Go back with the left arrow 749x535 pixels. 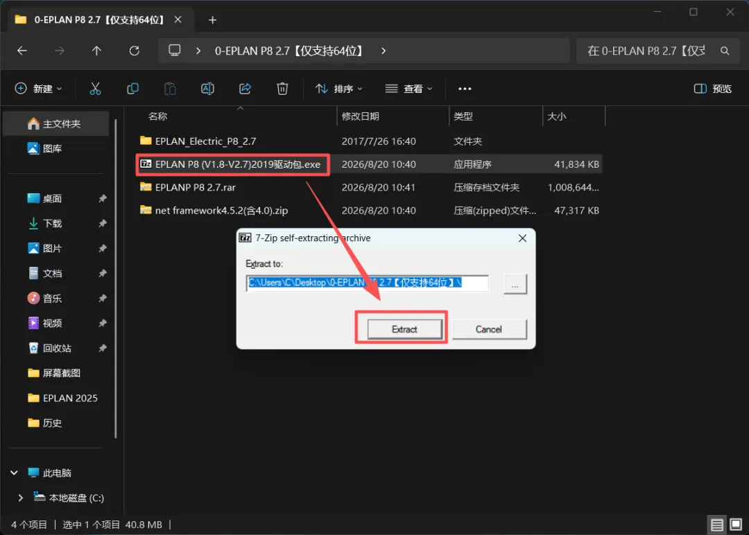coord(22,51)
